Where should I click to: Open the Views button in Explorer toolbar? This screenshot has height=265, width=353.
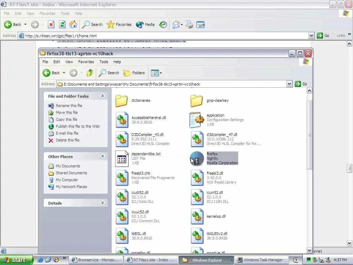point(156,73)
